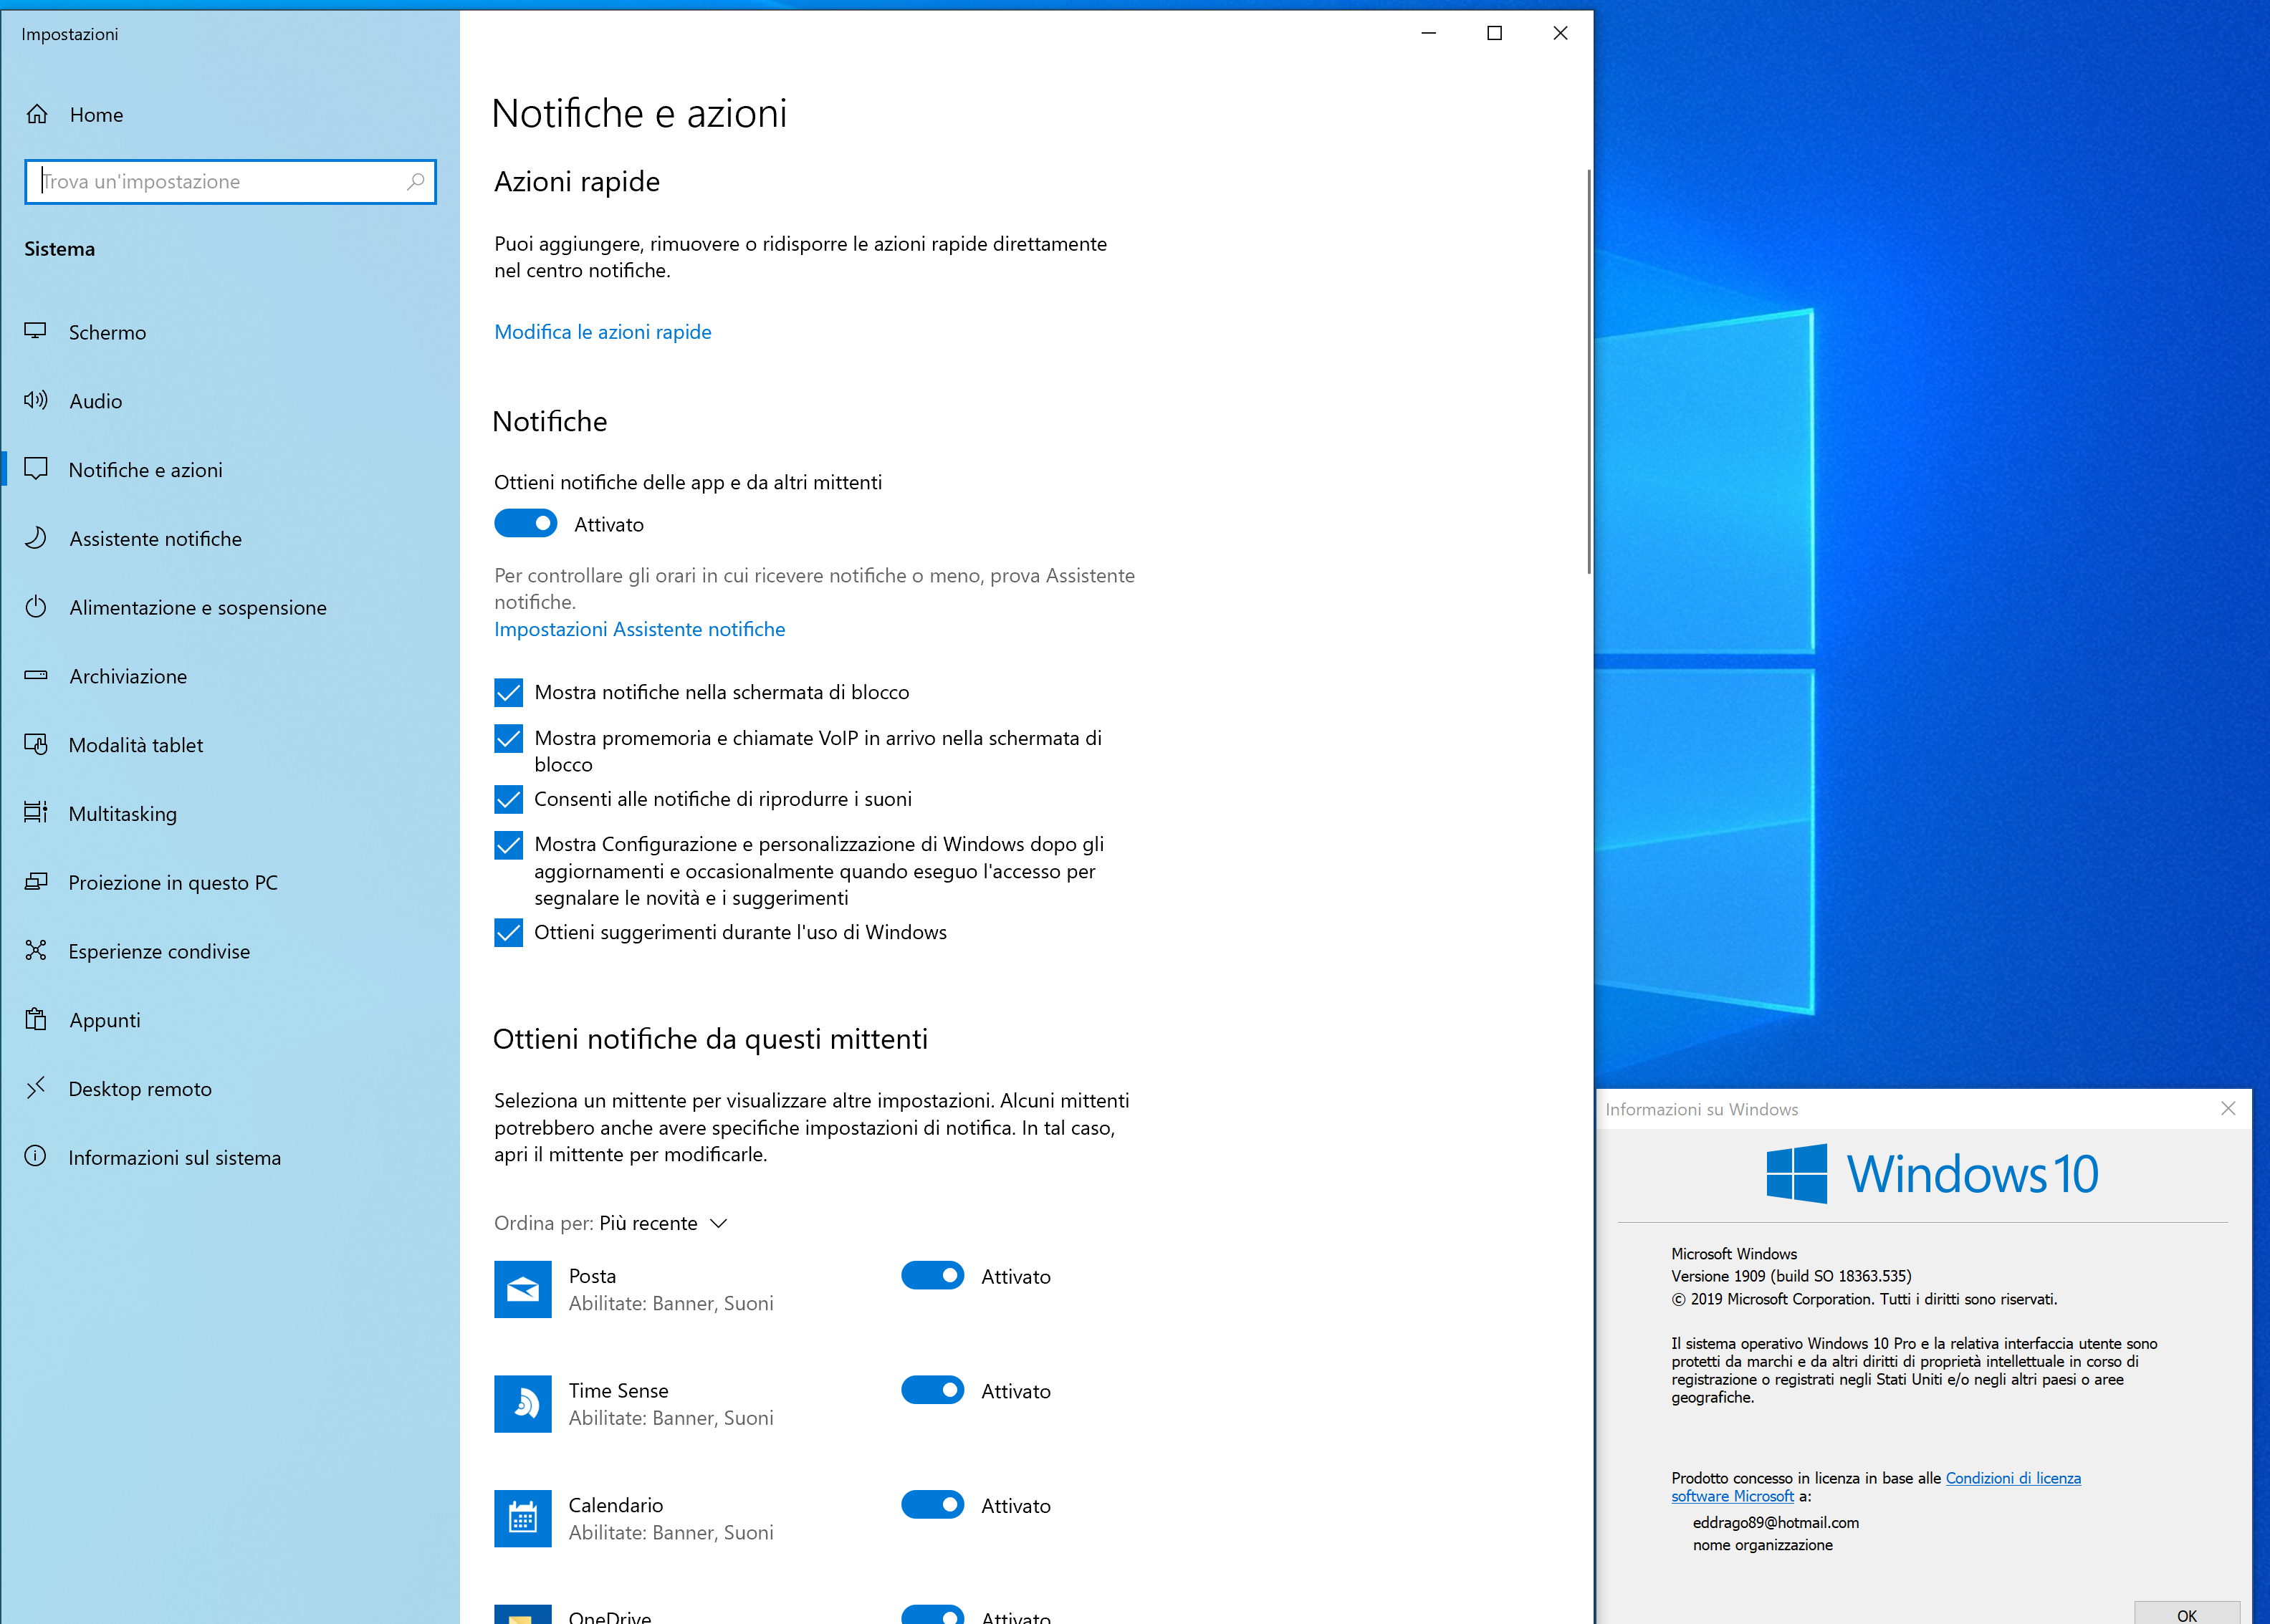Minimize the Impostazioni window

tap(1428, 33)
